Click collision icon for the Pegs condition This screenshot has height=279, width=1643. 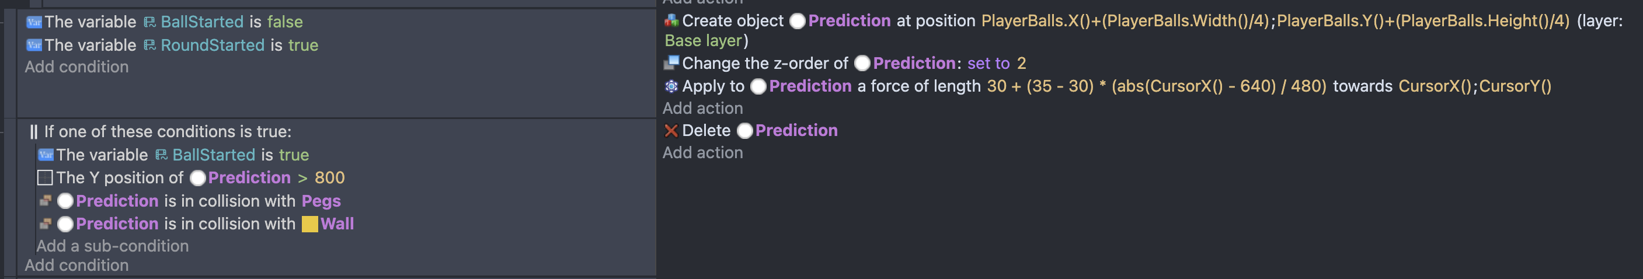coord(46,201)
